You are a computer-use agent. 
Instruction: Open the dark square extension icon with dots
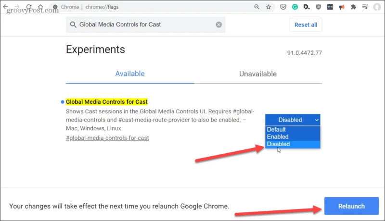tap(330, 7)
